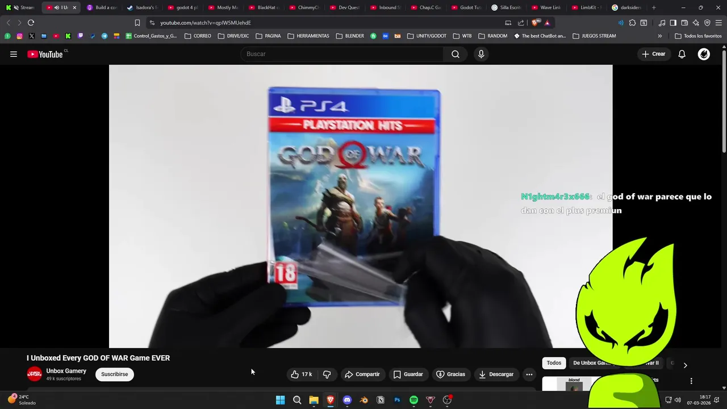Open Brave VPN shield icon in toolbar
Image resolution: width=727 pixels, height=409 pixels.
[x=707, y=23]
